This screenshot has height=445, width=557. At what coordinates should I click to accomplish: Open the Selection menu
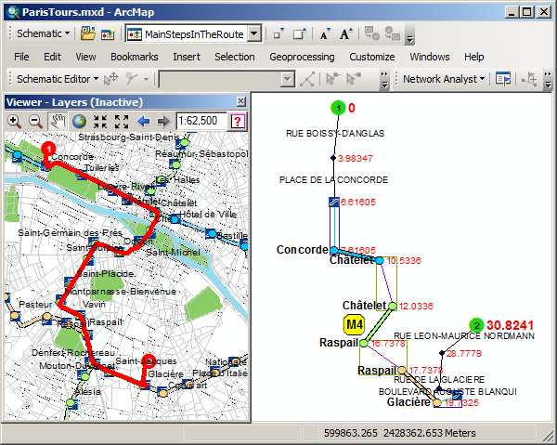coord(235,57)
